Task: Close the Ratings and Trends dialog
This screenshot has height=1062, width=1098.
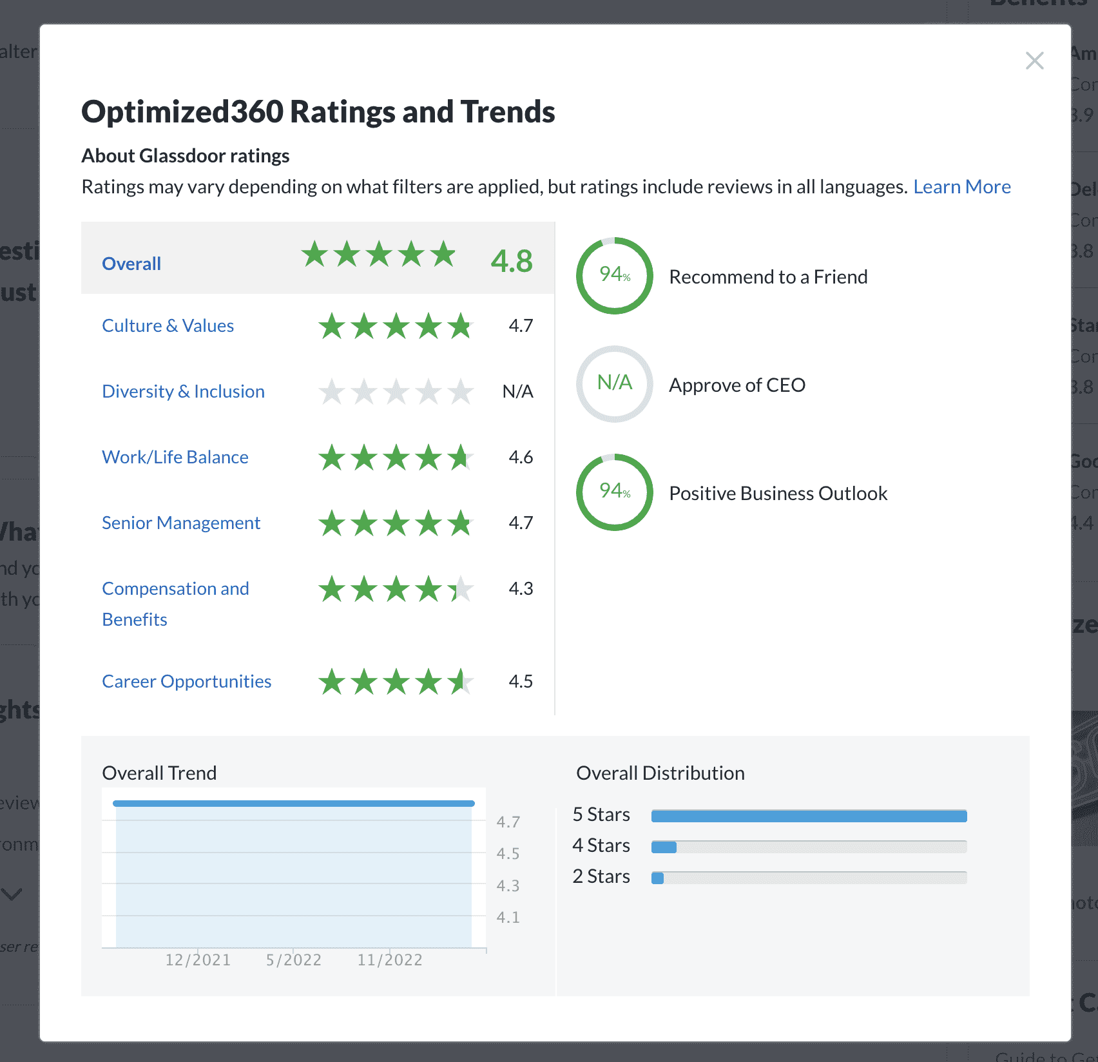Action: click(x=1034, y=61)
